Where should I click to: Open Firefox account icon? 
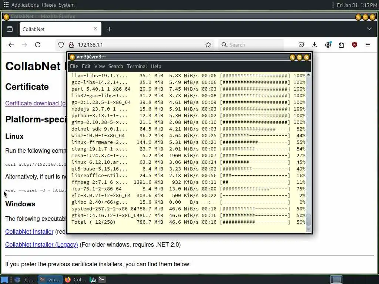pyautogui.click(x=328, y=45)
